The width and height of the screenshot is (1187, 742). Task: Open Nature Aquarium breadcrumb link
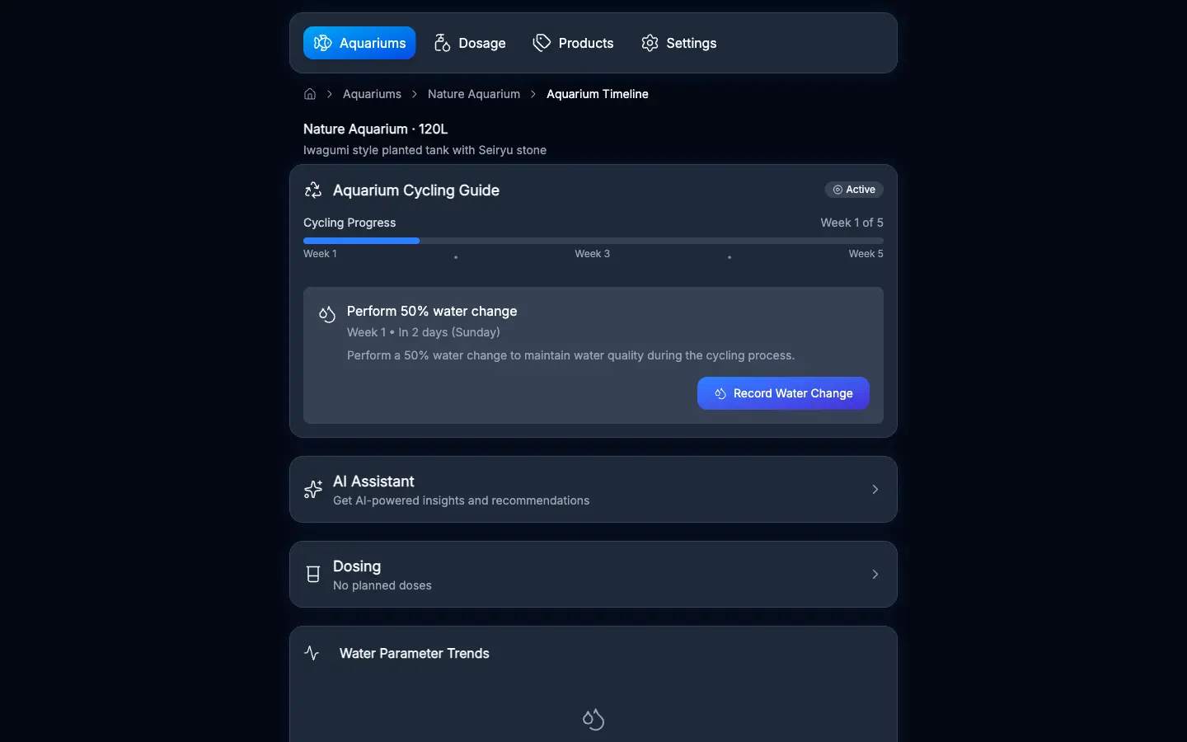pyautogui.click(x=474, y=94)
